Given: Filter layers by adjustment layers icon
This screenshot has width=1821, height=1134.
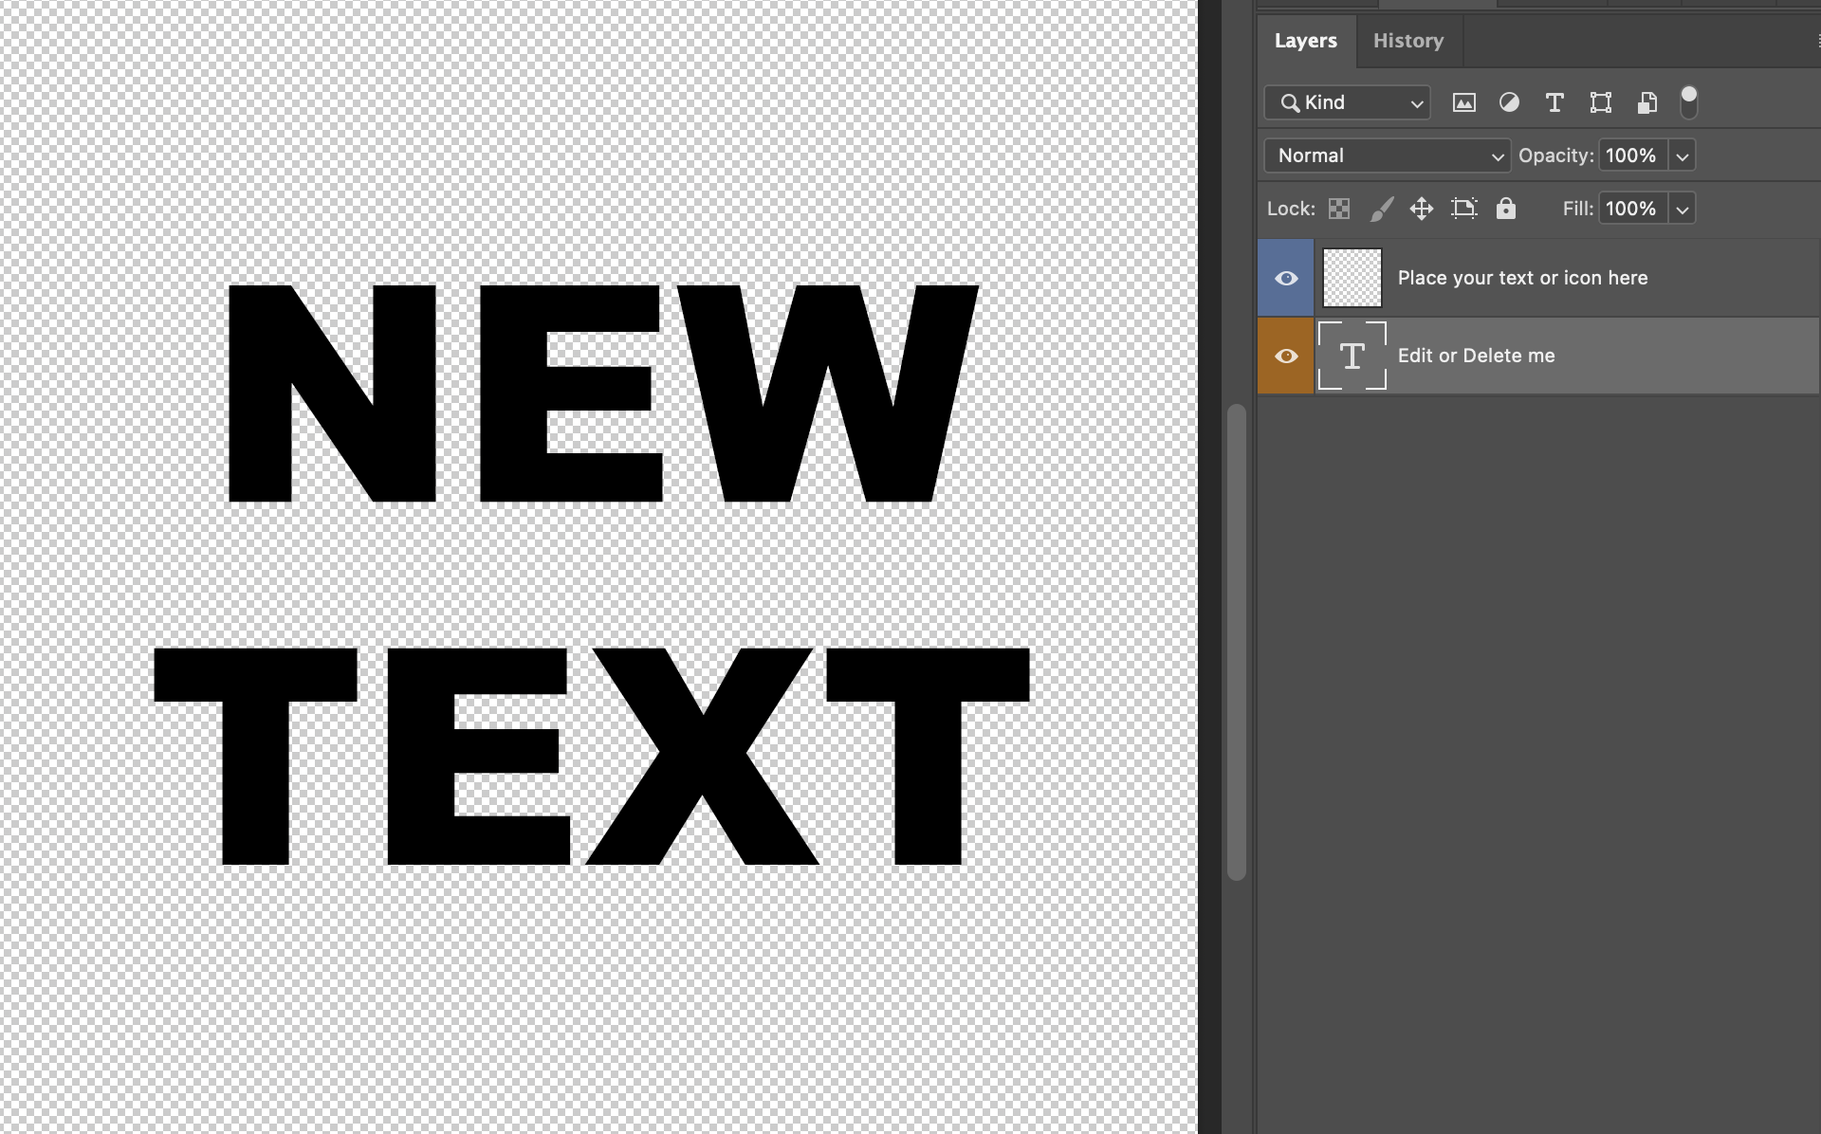Looking at the screenshot, I should pos(1509,102).
